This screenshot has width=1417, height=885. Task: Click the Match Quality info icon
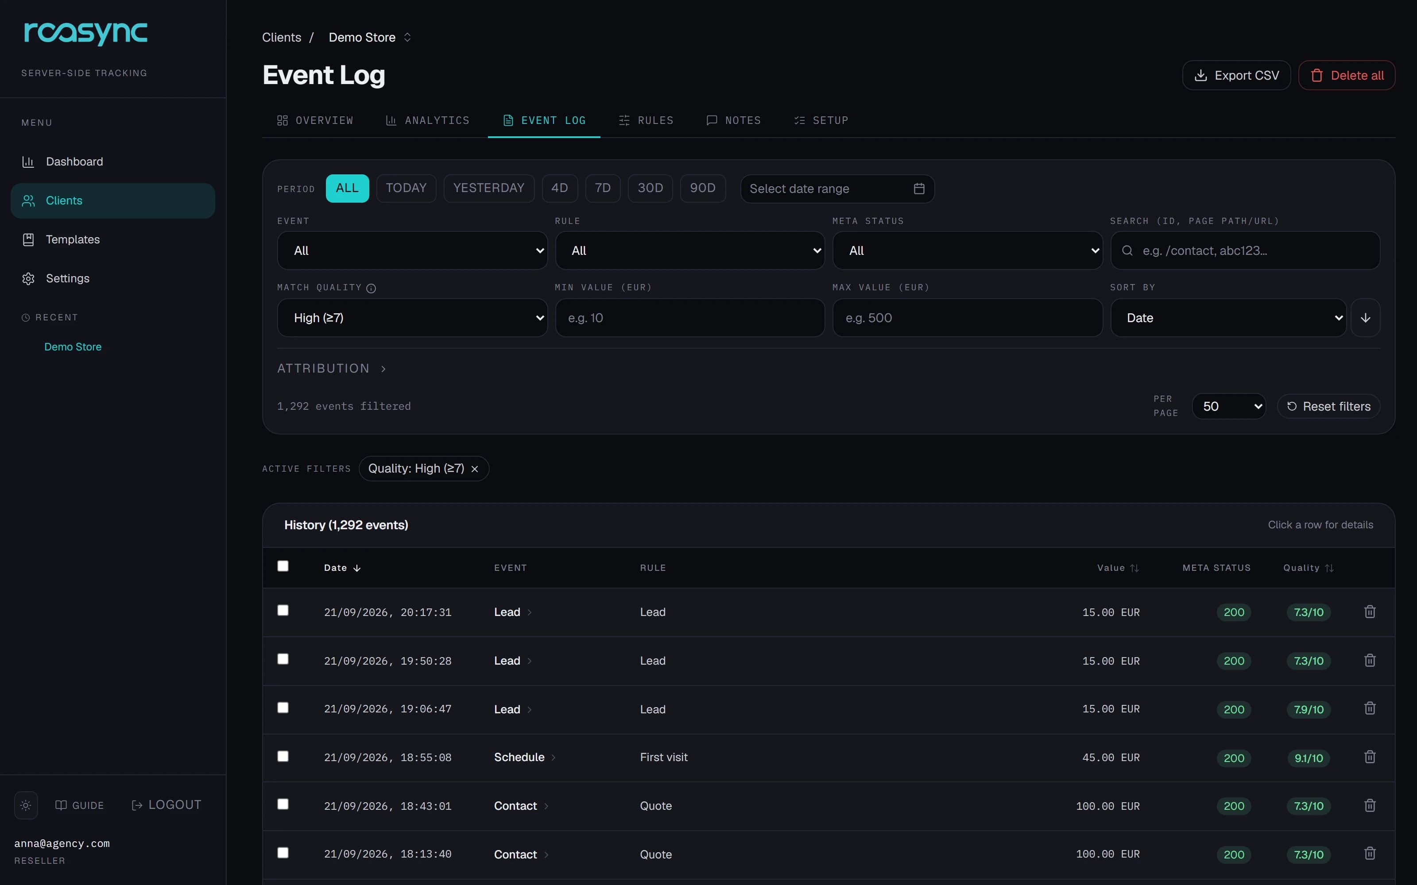(x=371, y=288)
